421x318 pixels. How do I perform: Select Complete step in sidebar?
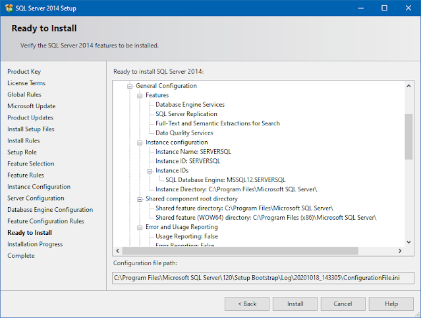[21, 256]
